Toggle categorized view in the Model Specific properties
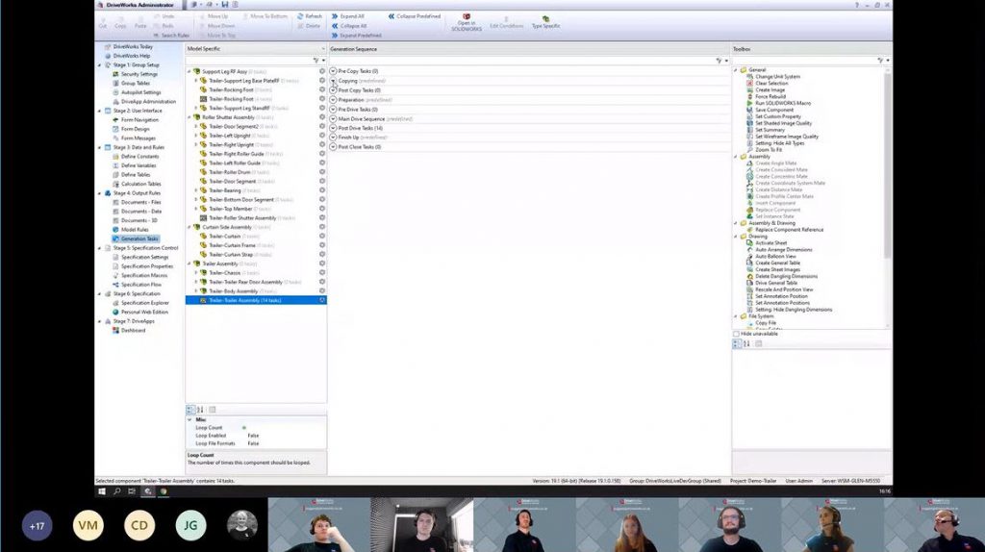 (x=190, y=410)
